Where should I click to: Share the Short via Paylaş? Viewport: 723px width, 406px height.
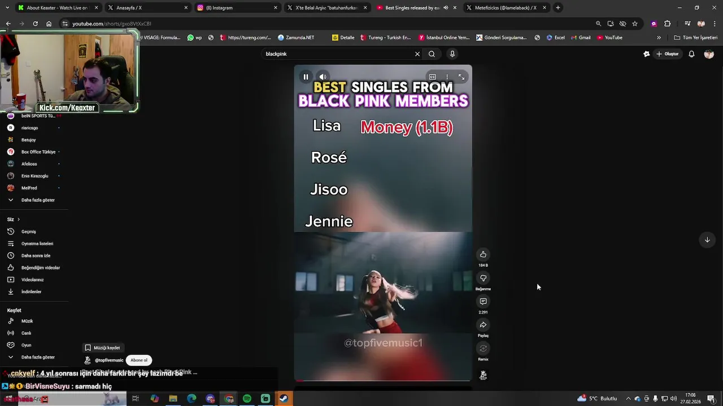point(483,325)
